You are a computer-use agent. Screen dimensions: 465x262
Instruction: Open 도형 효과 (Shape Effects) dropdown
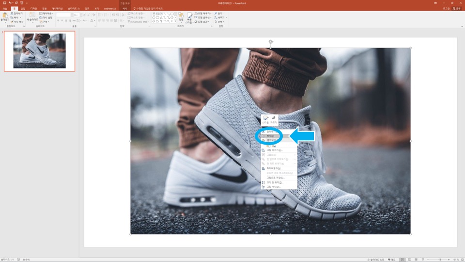pos(202,22)
